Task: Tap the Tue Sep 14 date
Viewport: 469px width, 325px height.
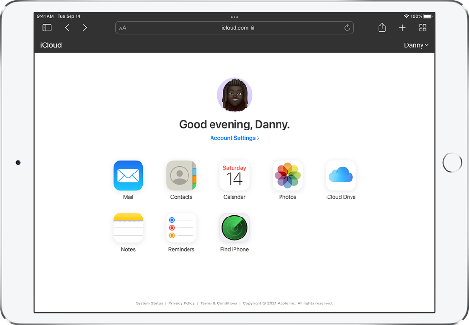Action: pos(69,16)
